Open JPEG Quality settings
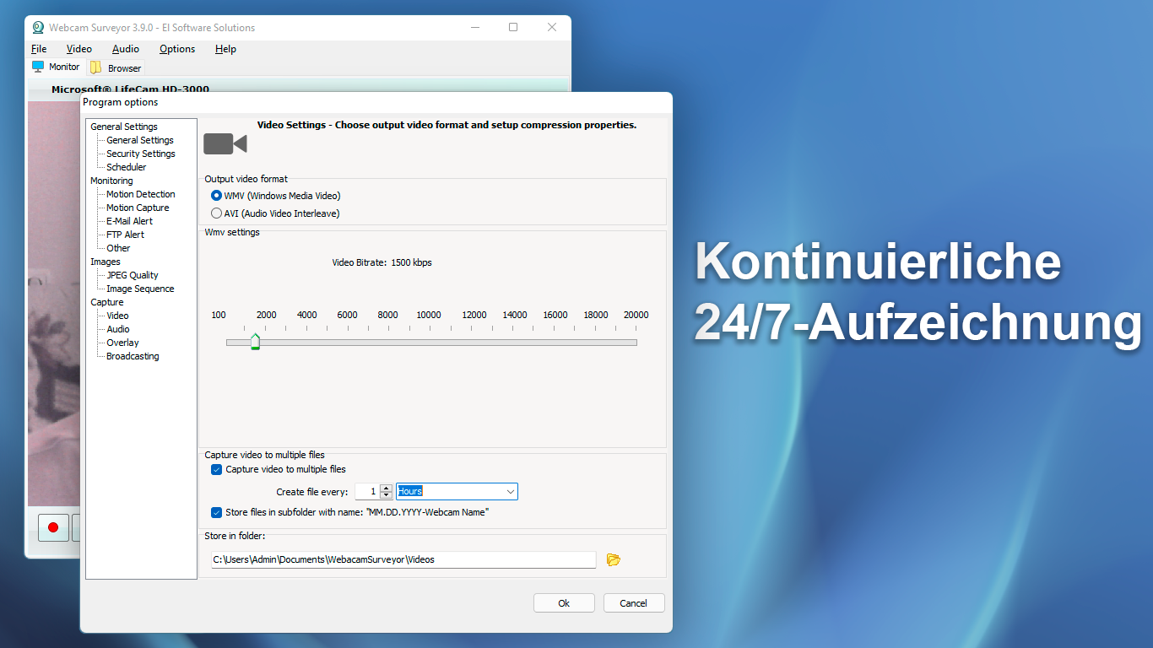Screen dimensions: 1153x648 pyautogui.click(x=133, y=275)
